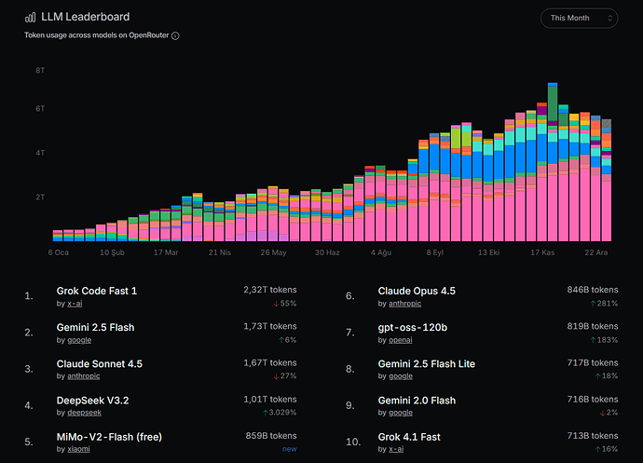
Task: Click the '716B tokens' value
Action: click(593, 399)
